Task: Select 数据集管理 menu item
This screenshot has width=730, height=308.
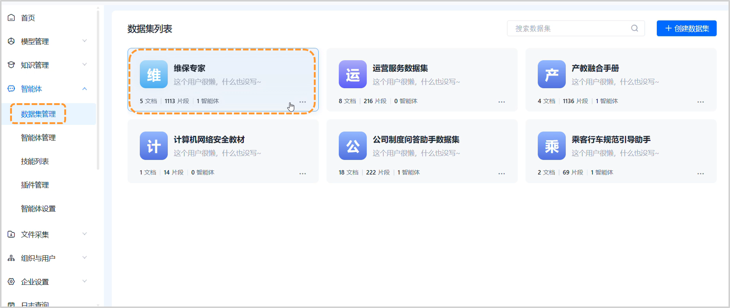Action: coord(49,114)
